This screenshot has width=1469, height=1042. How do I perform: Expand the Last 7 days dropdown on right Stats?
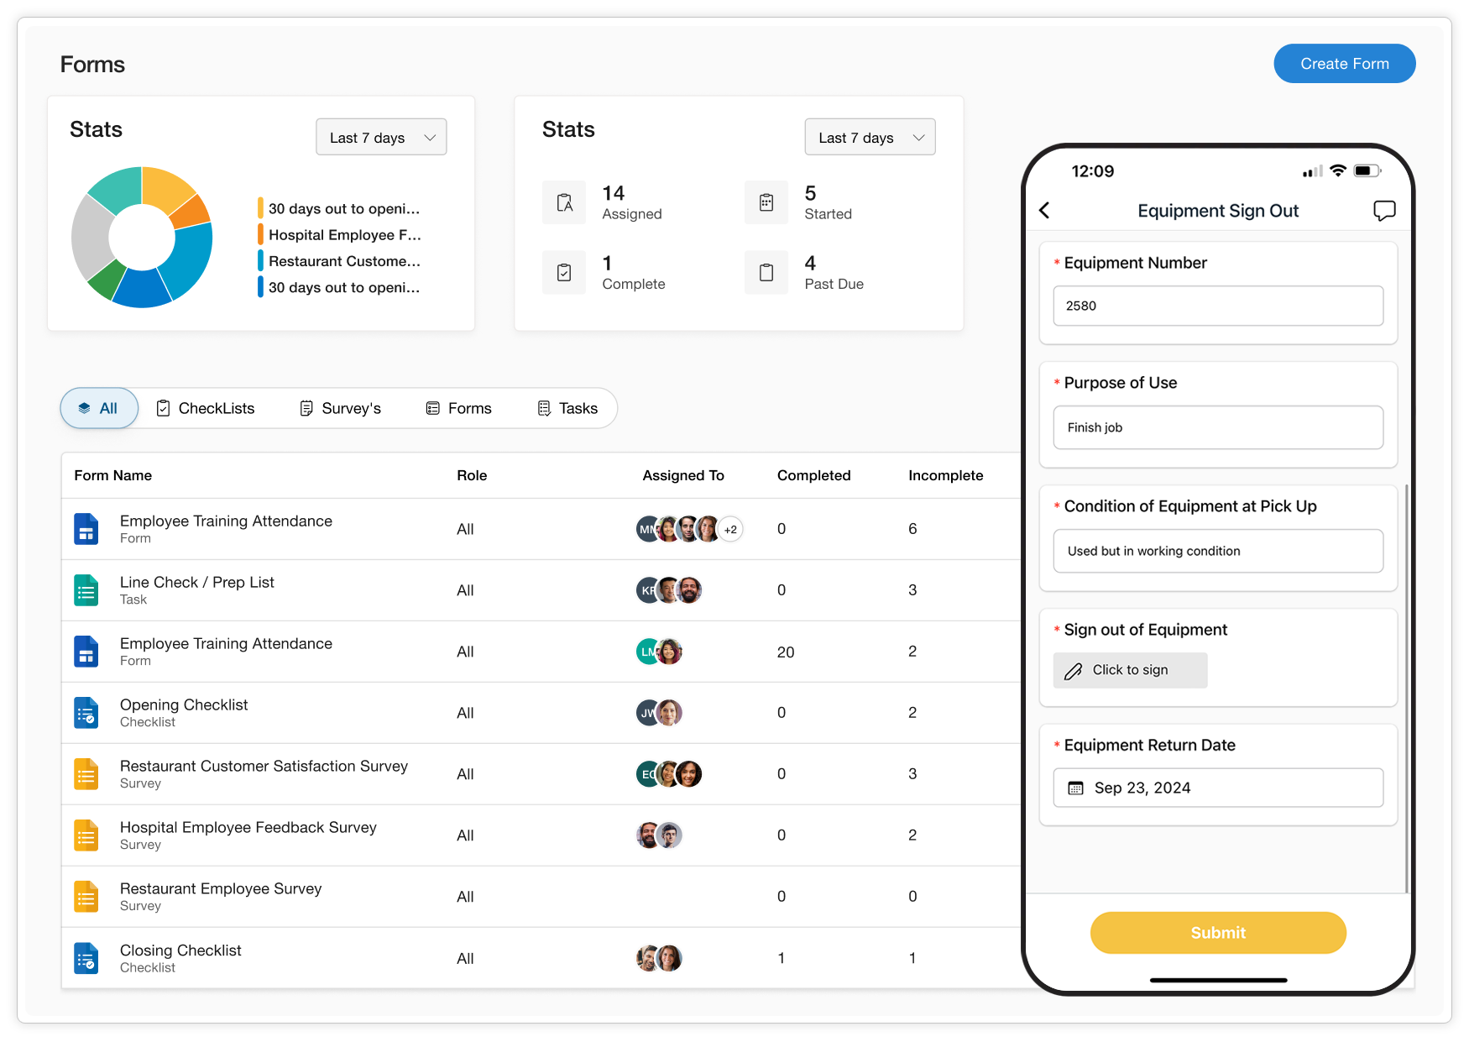coord(870,137)
